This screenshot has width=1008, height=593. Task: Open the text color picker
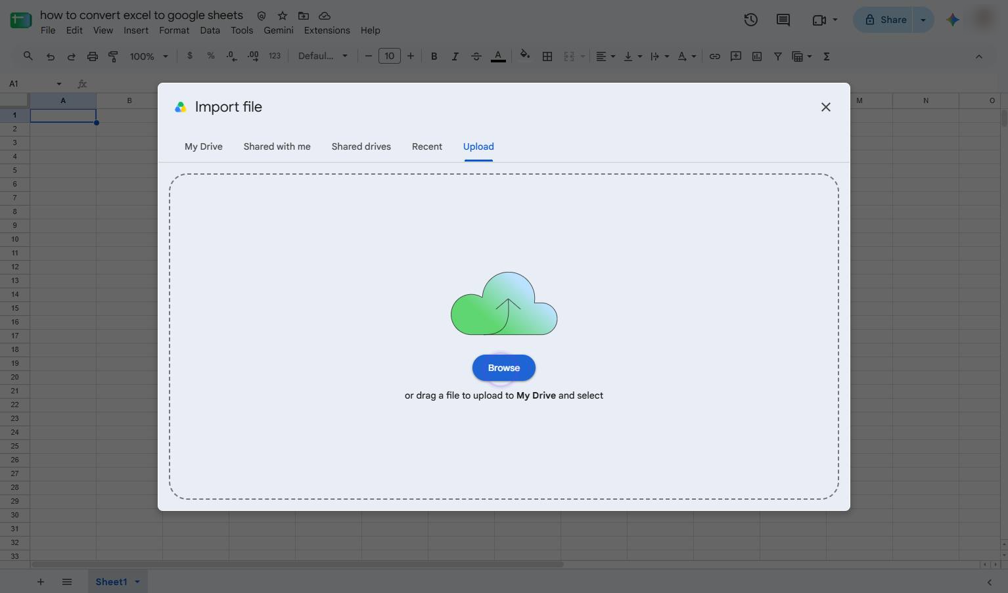tap(498, 56)
